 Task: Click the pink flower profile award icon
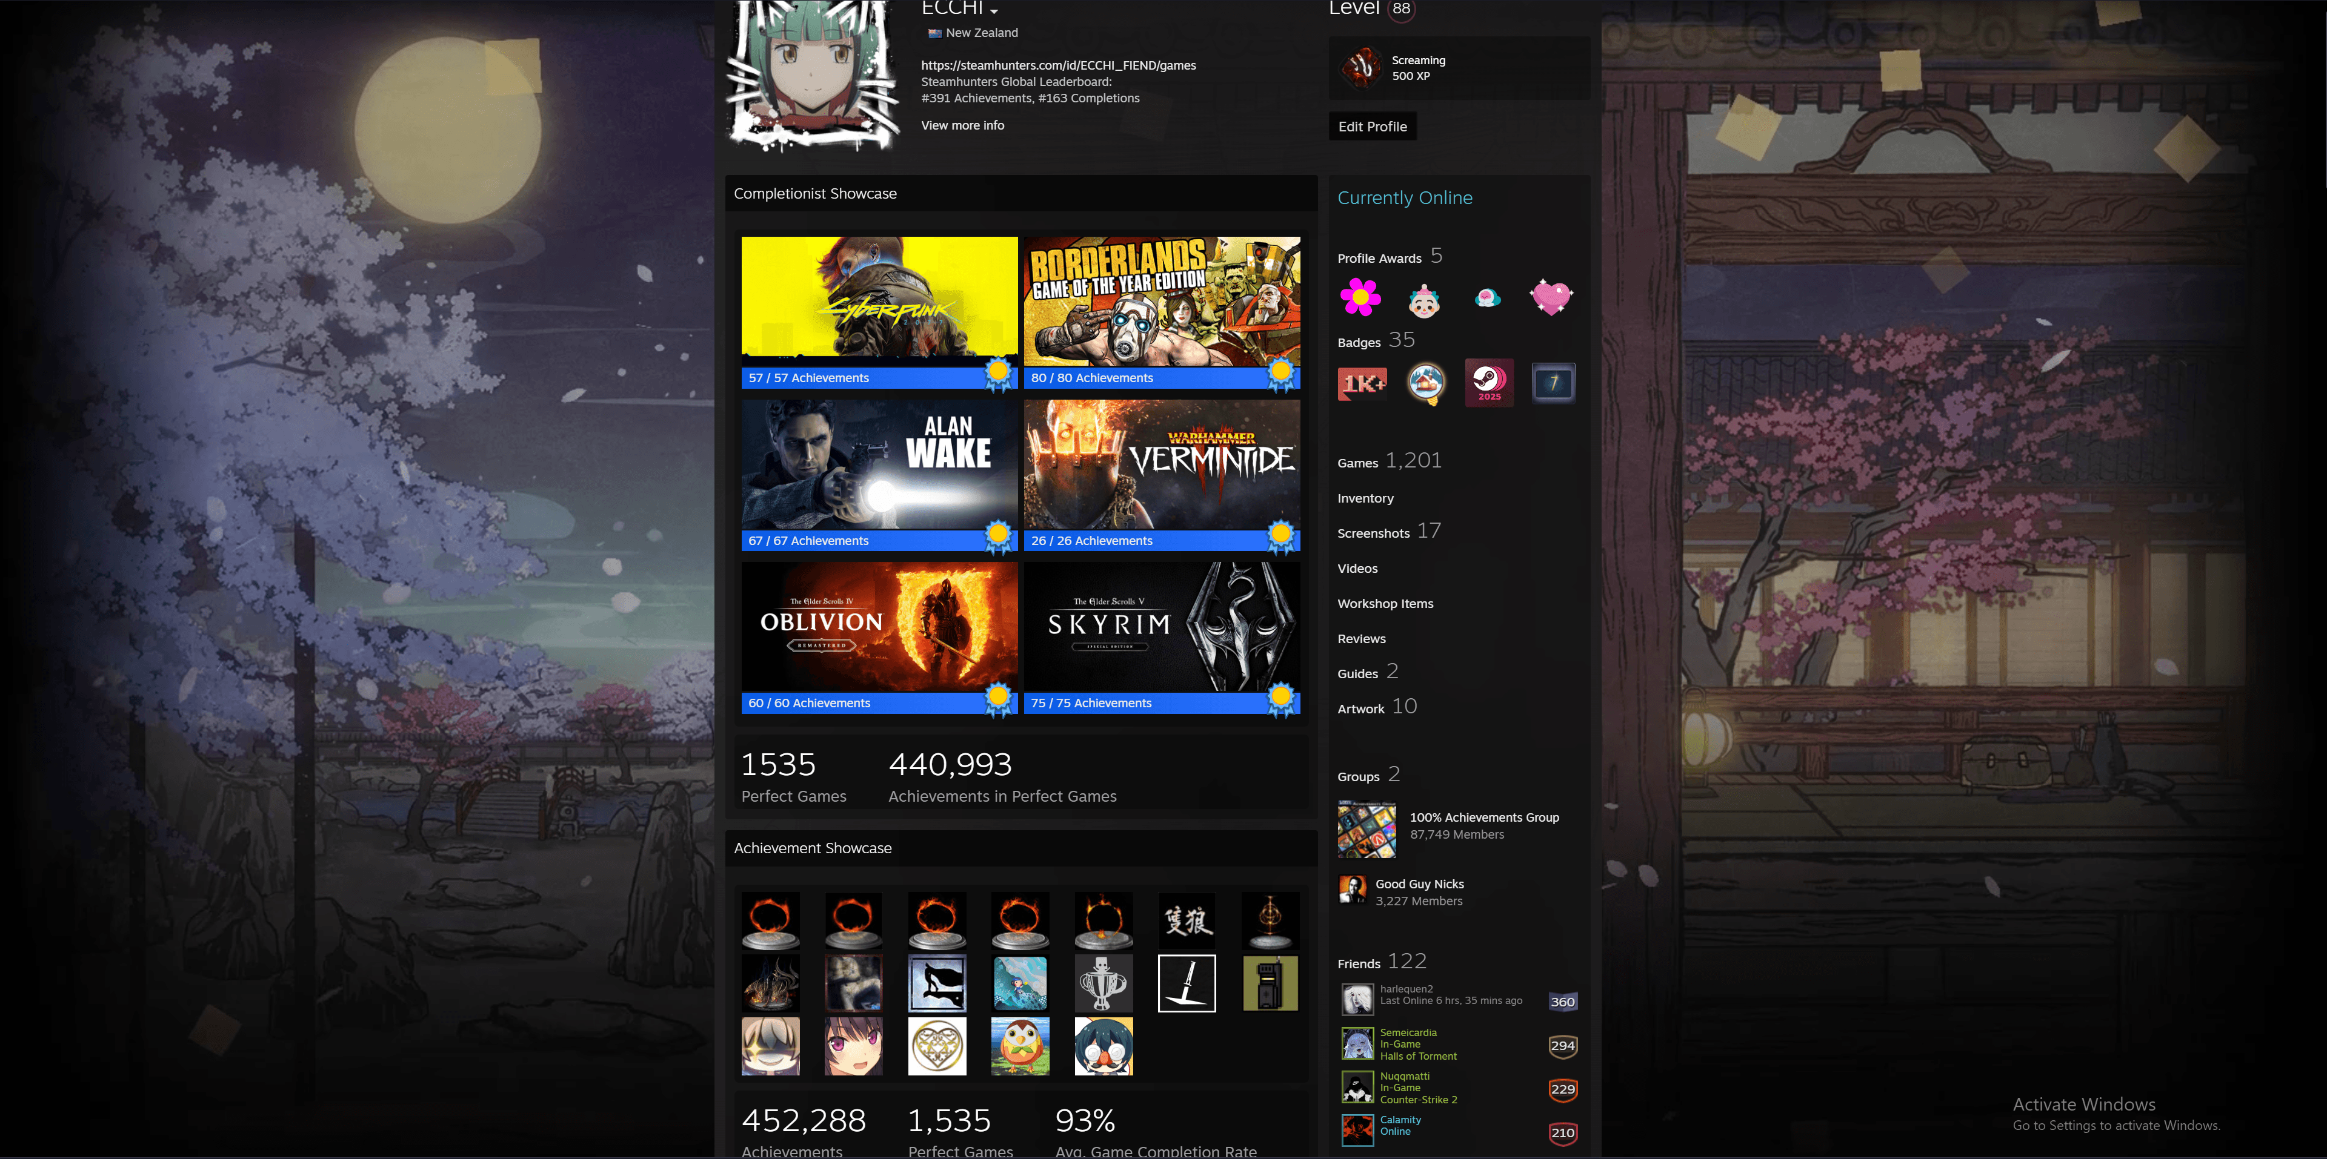(x=1359, y=297)
